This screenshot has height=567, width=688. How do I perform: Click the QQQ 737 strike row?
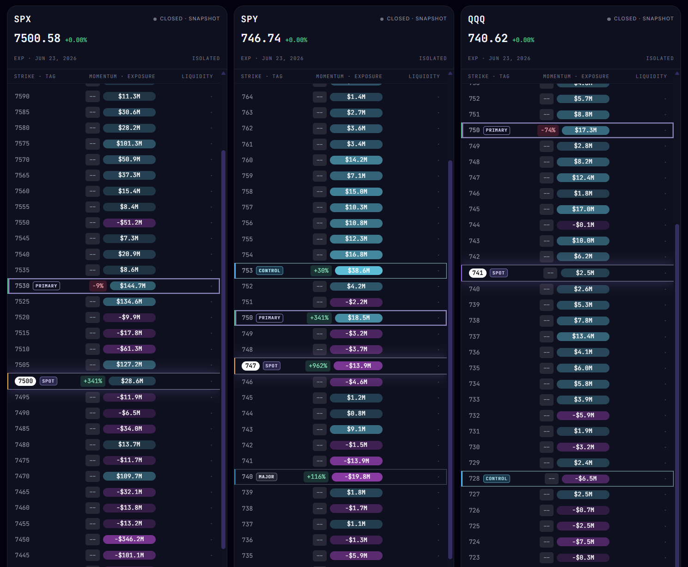tap(567, 336)
